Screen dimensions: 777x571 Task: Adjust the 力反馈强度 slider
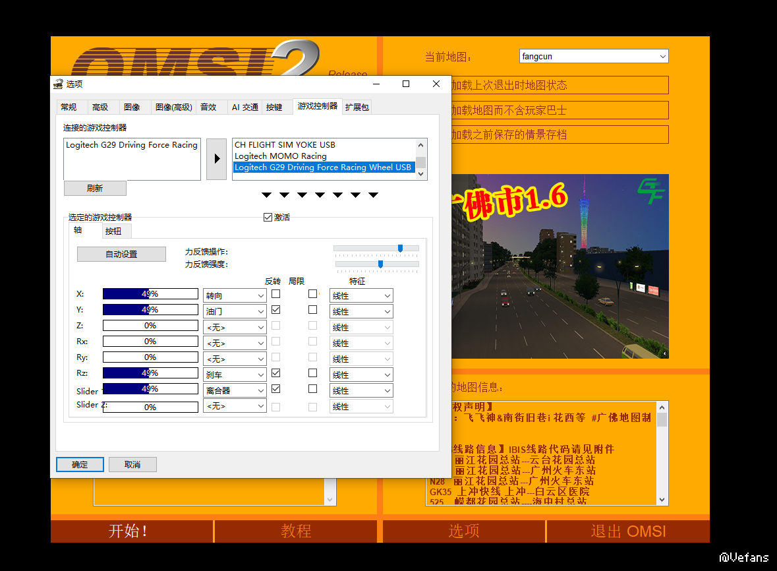(x=380, y=264)
